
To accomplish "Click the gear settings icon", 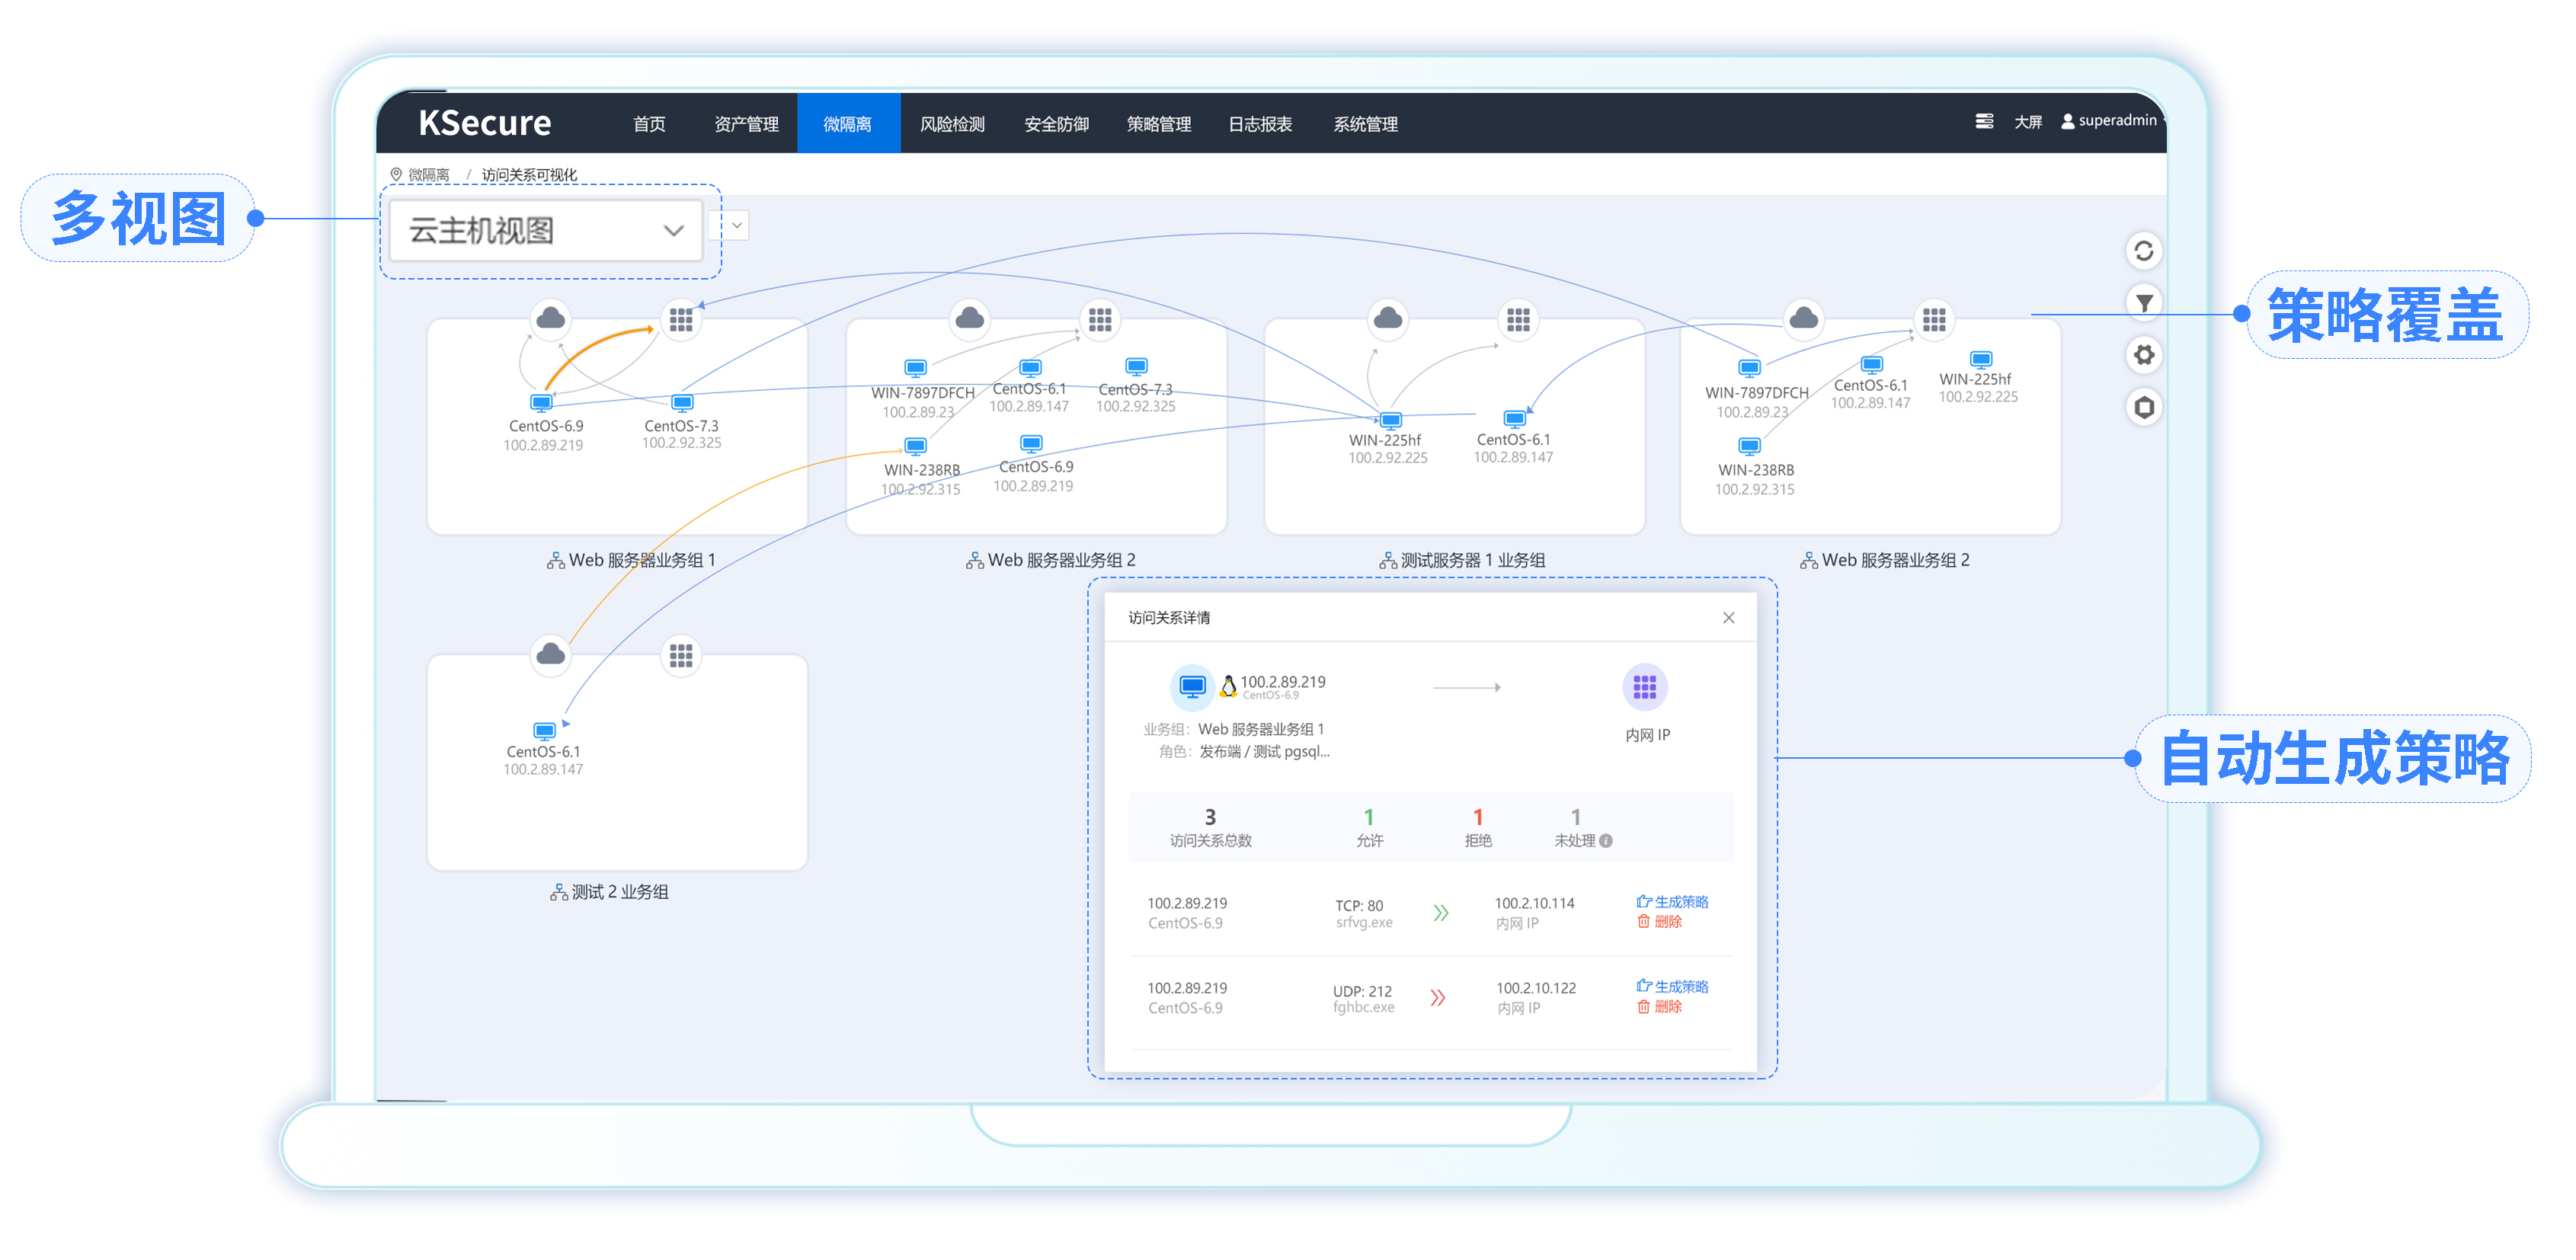I will click(2143, 355).
